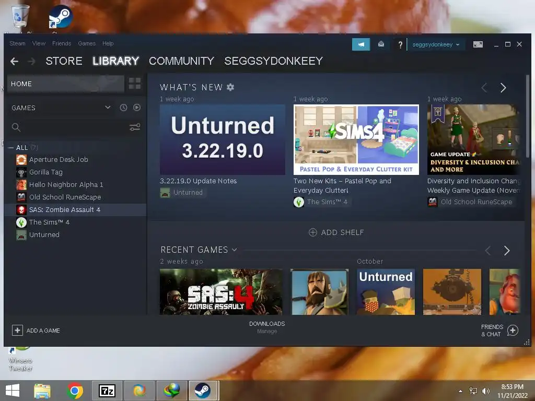Go back with the left arrow
This screenshot has height=401, width=535.
coord(14,62)
